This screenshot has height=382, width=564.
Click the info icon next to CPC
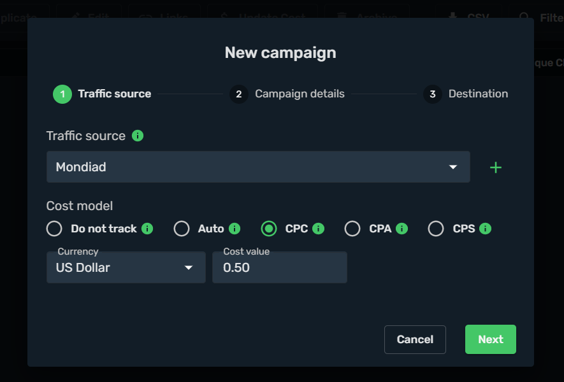[x=319, y=229]
